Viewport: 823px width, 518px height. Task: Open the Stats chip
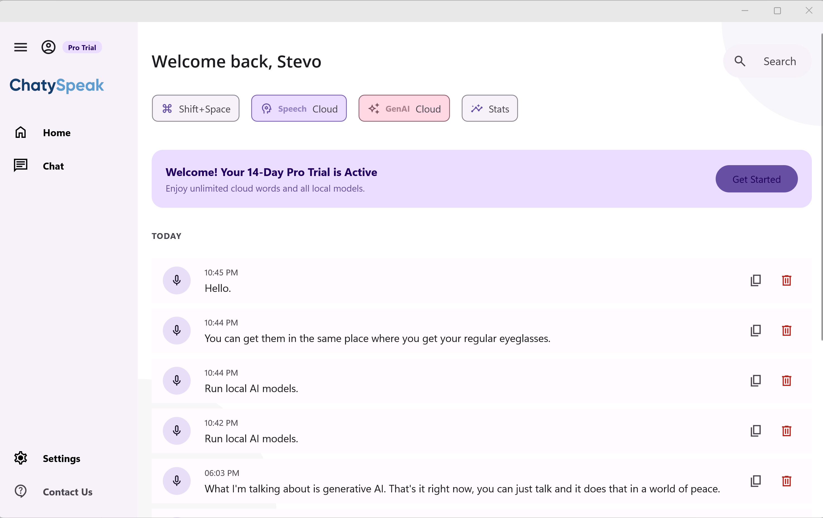click(x=490, y=109)
